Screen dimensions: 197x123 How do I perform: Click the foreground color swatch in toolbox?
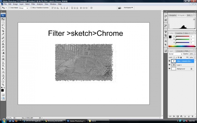coord(2,91)
